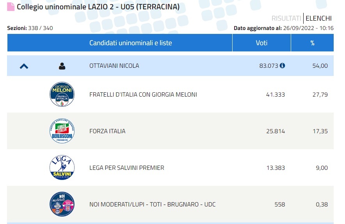Switch to the RISULTATI tab
345x224 pixels.
(x=286, y=18)
